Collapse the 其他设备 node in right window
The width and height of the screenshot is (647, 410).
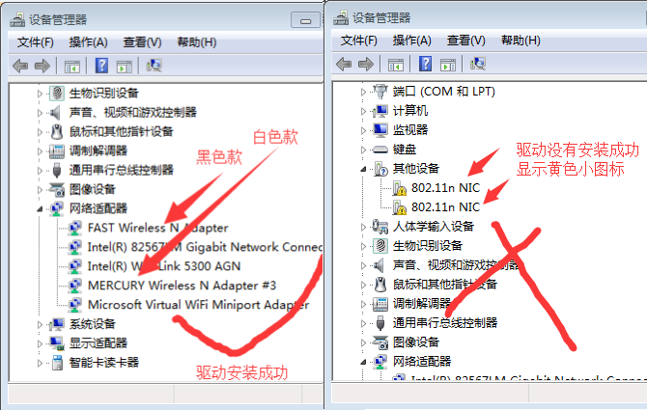(x=363, y=169)
